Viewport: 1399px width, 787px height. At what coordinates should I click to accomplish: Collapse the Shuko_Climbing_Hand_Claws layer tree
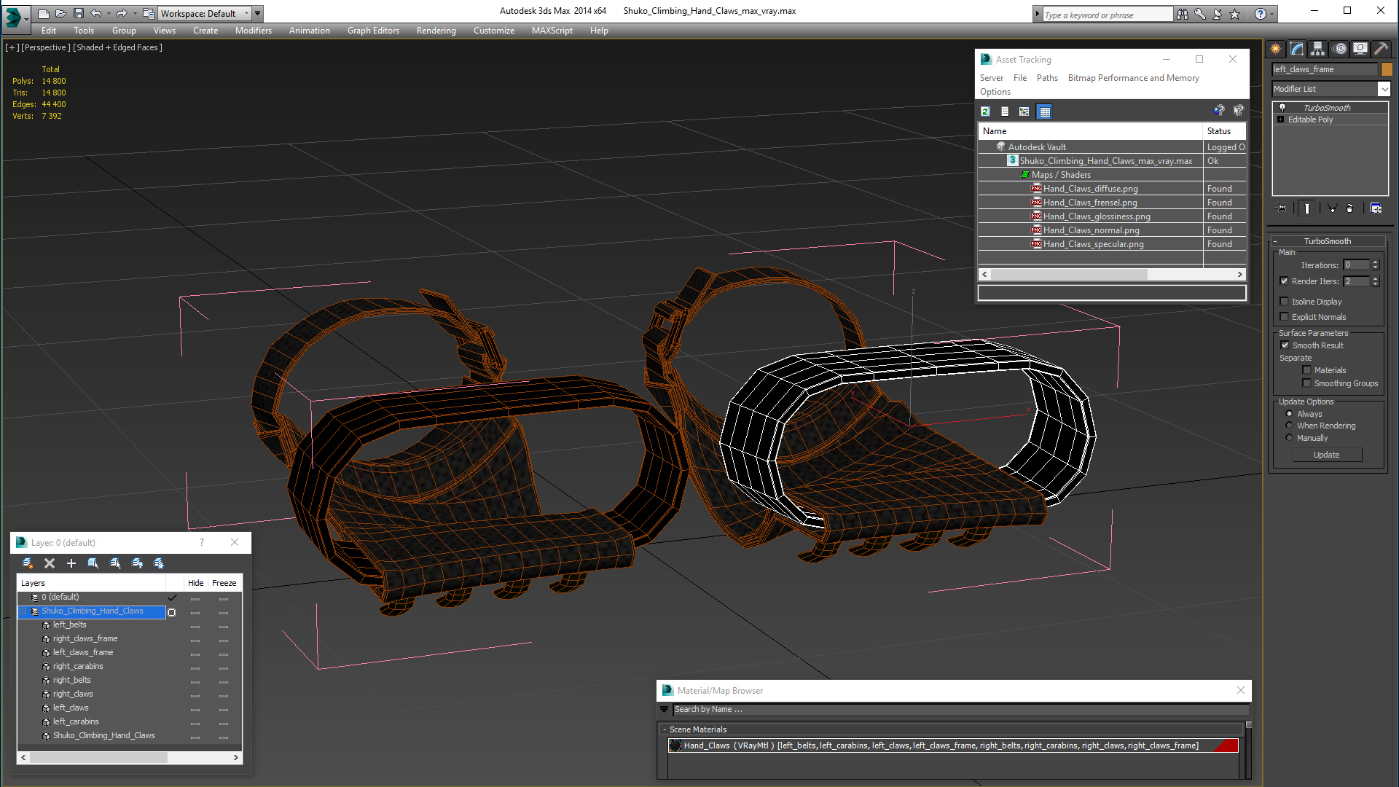pyautogui.click(x=23, y=611)
